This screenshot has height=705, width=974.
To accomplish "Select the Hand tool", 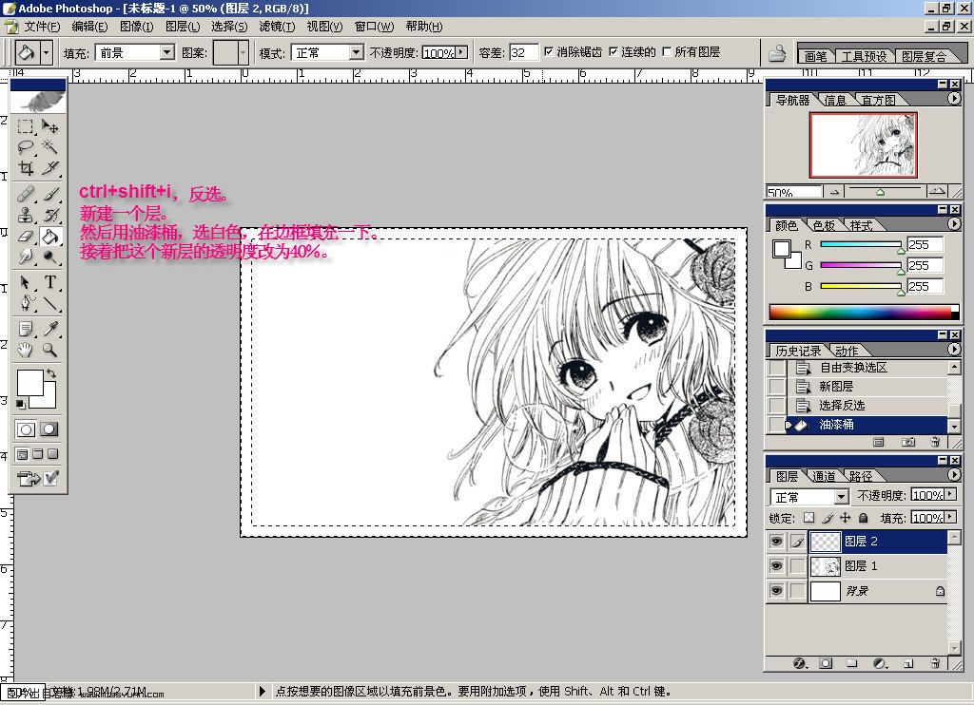I will tap(25, 350).
